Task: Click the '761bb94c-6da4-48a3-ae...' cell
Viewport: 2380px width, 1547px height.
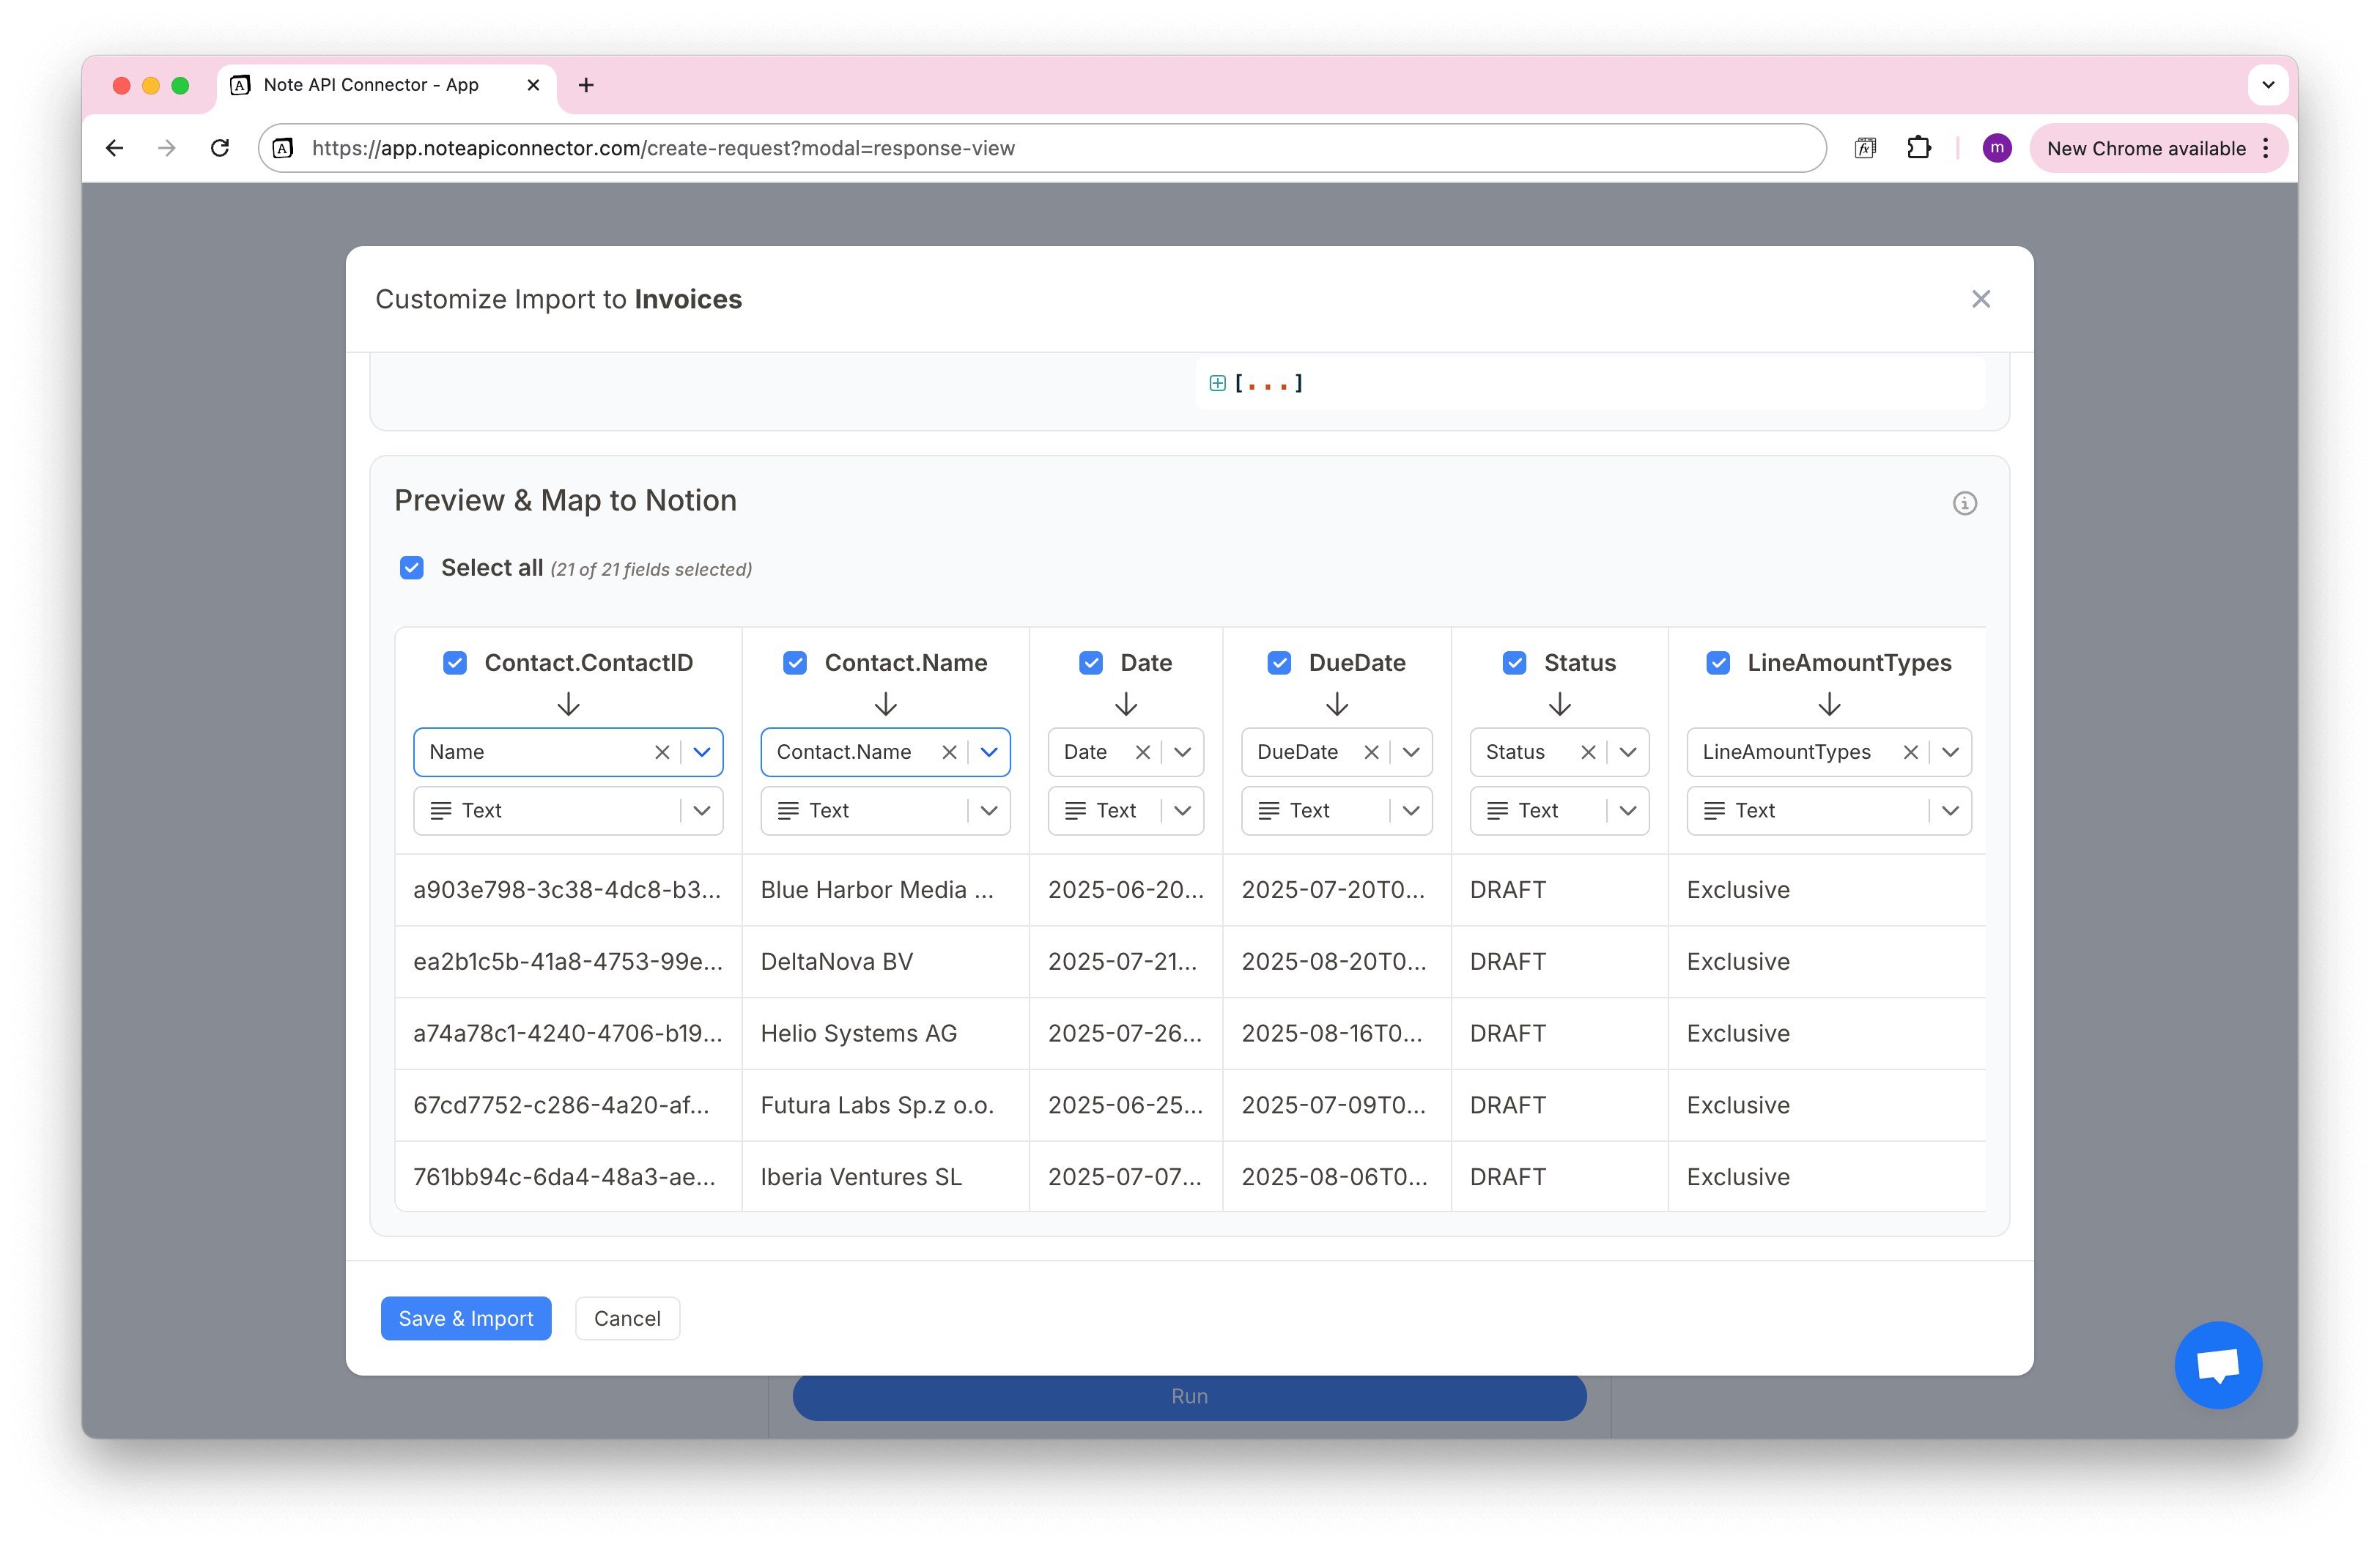Action: point(568,1176)
